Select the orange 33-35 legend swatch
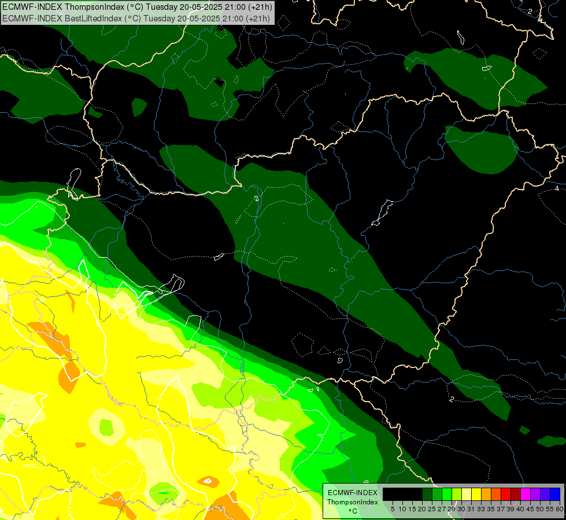 tap(486, 494)
